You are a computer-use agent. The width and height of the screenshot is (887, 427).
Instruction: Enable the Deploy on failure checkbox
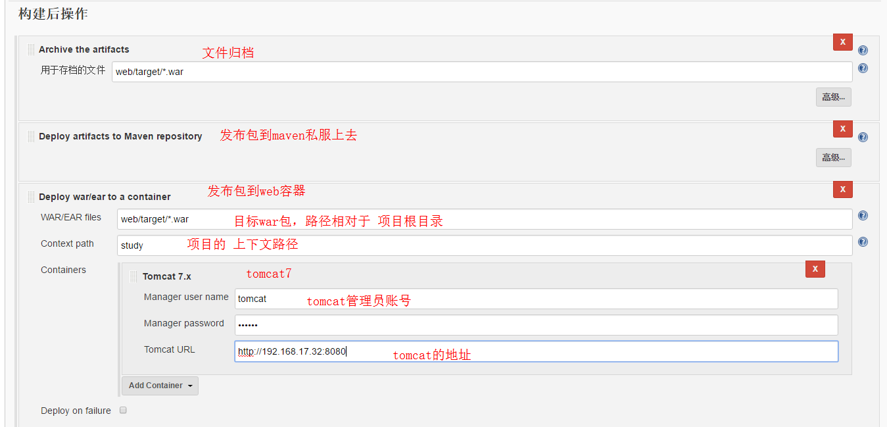123,410
